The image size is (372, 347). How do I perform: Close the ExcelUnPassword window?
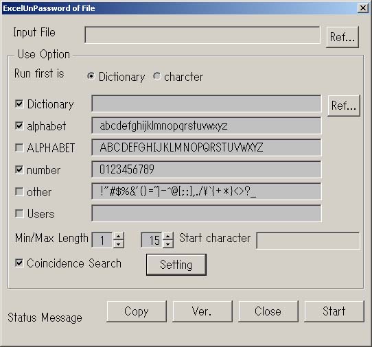(363, 8)
